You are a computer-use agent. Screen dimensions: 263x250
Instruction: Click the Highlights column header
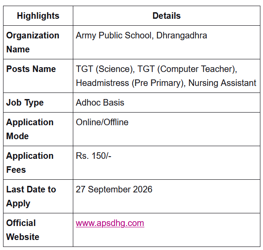click(38, 16)
